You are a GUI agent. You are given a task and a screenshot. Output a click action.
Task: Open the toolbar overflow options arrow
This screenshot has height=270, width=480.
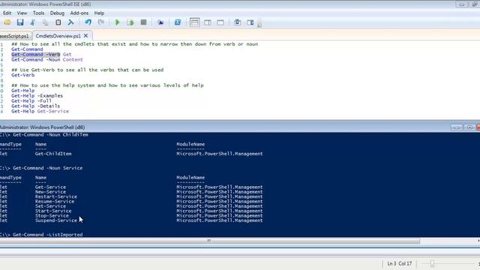click(259, 25)
